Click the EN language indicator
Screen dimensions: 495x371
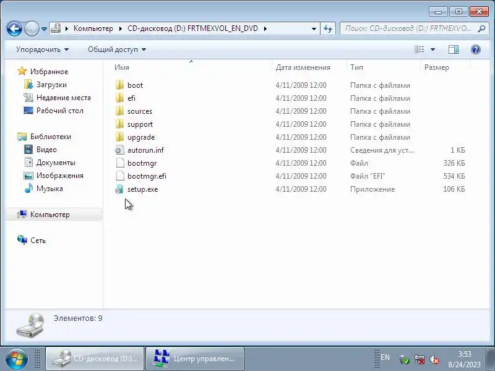[x=385, y=357]
